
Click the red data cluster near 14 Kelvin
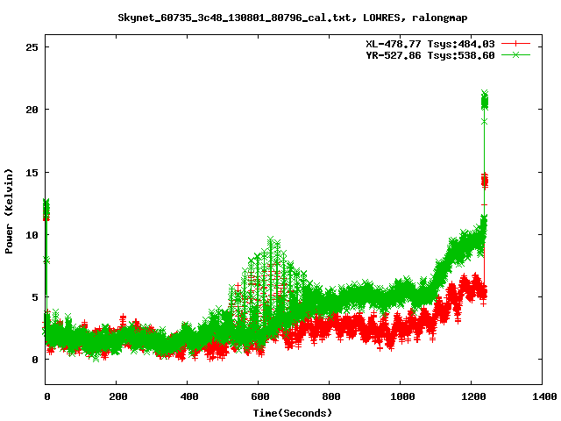click(x=485, y=181)
